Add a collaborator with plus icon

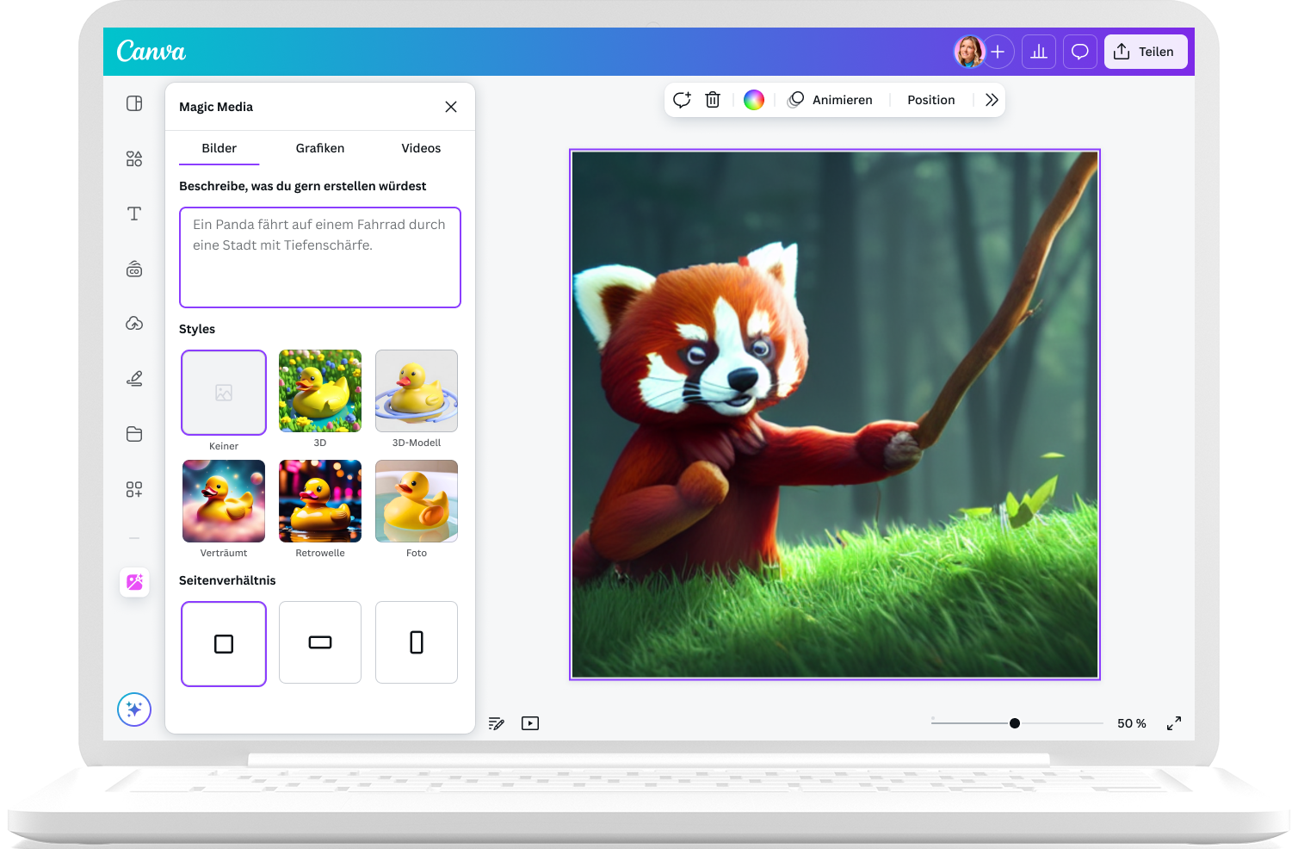[998, 52]
